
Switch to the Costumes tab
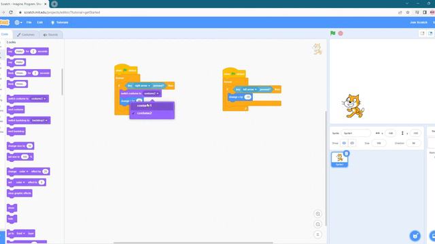tap(26, 35)
